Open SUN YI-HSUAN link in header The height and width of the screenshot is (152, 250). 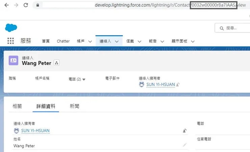pos(160,84)
